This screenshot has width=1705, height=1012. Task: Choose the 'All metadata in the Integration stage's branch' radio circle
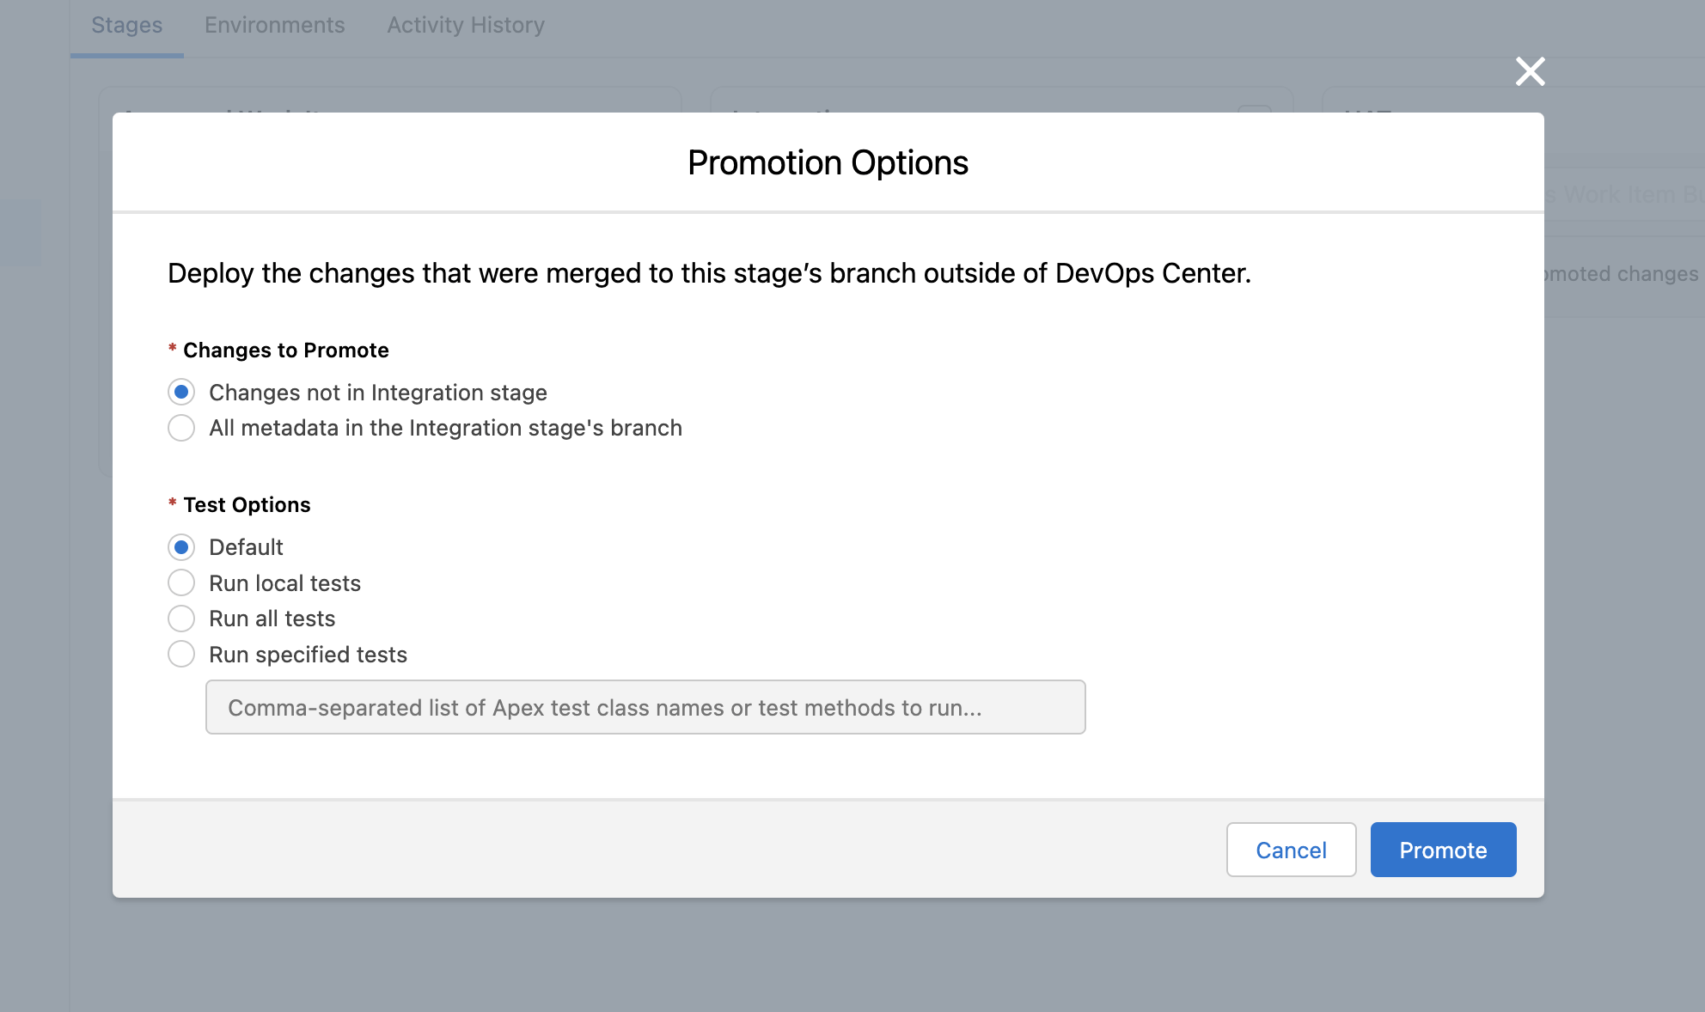click(x=181, y=428)
